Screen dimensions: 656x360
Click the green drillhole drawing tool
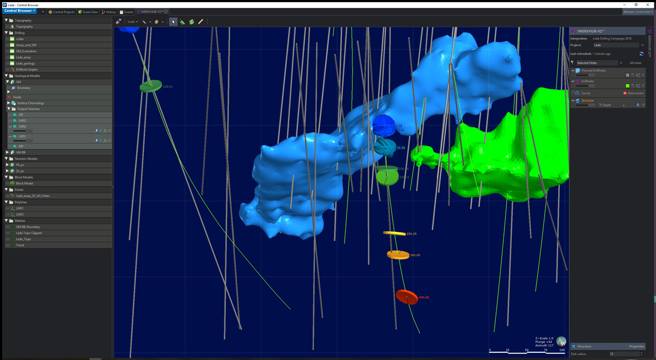(x=182, y=22)
